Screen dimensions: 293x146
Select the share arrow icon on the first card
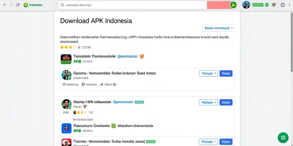click(x=102, y=84)
